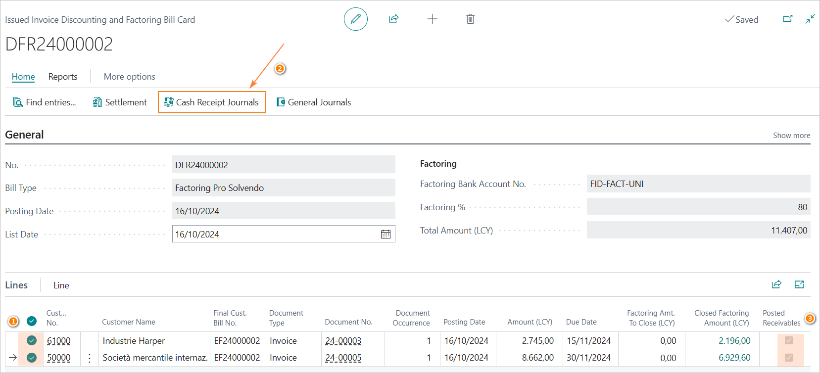
Task: Switch to the Reports tab
Action: [63, 77]
